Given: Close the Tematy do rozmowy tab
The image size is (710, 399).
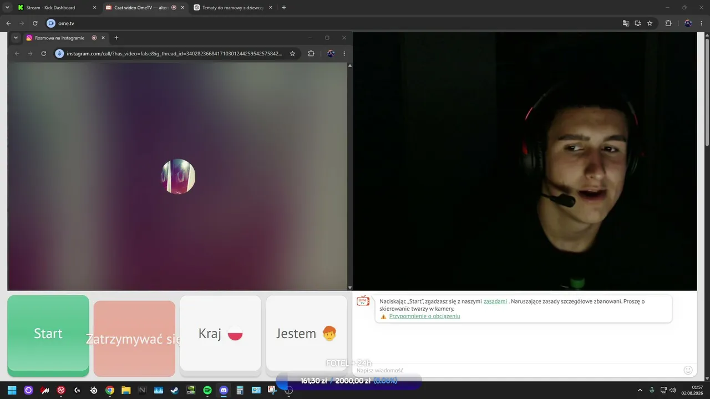Looking at the screenshot, I should click(x=271, y=8).
